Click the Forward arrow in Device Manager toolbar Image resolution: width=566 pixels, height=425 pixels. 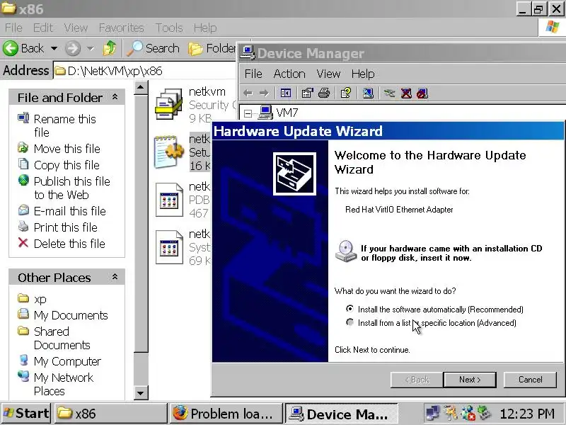(x=264, y=93)
